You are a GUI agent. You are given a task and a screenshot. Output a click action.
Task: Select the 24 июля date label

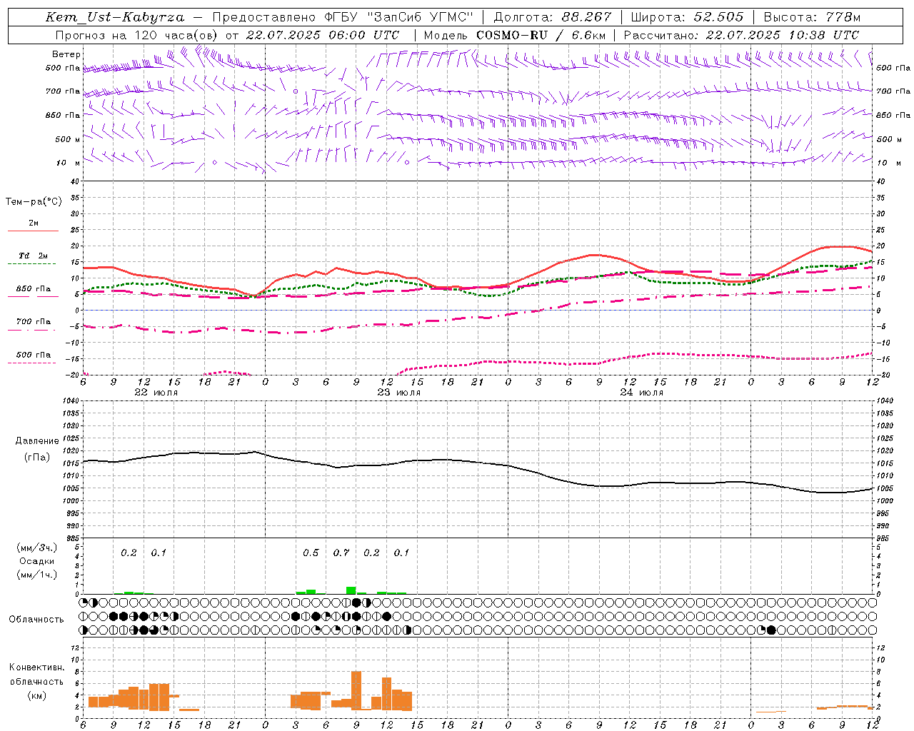tap(641, 393)
